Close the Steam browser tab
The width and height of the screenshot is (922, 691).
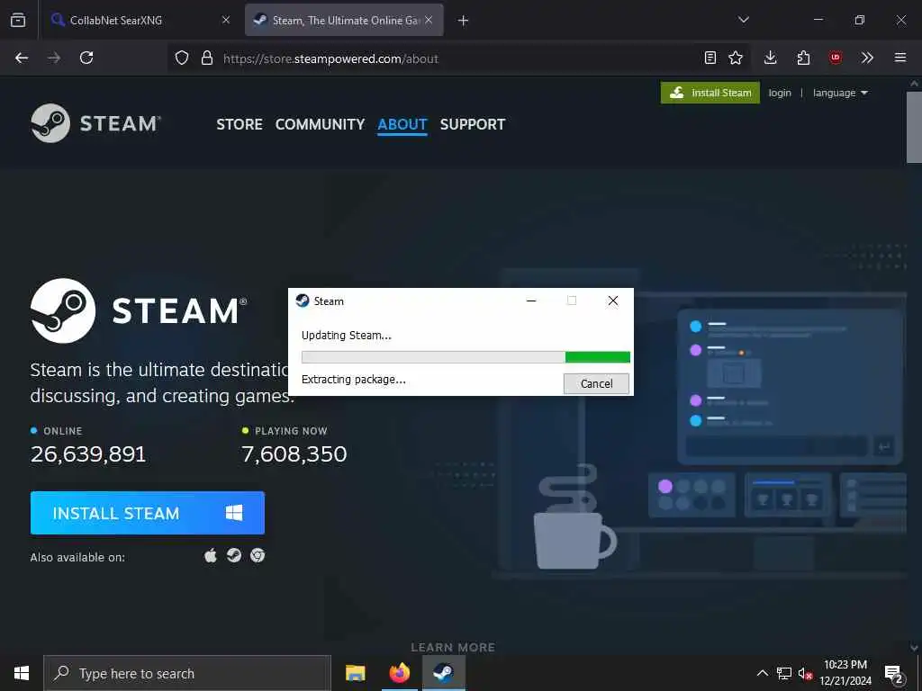[x=429, y=20]
